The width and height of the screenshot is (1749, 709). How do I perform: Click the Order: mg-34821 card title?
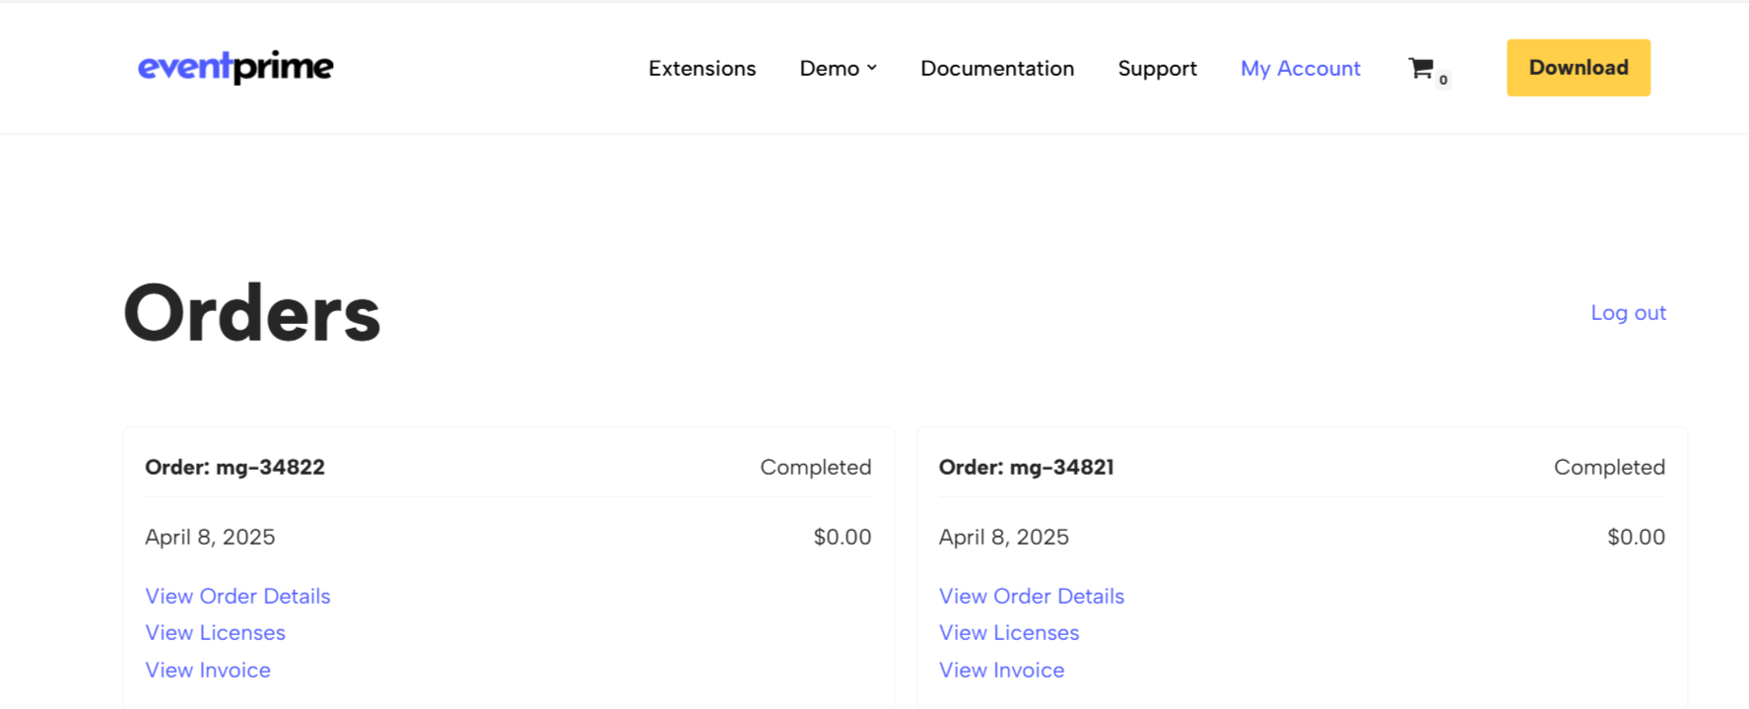click(x=1026, y=467)
